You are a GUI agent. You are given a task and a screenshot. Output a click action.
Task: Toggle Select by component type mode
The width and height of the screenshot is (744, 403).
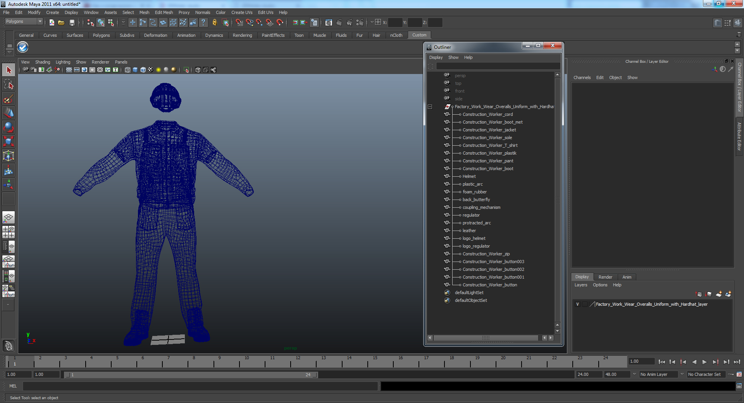(111, 23)
